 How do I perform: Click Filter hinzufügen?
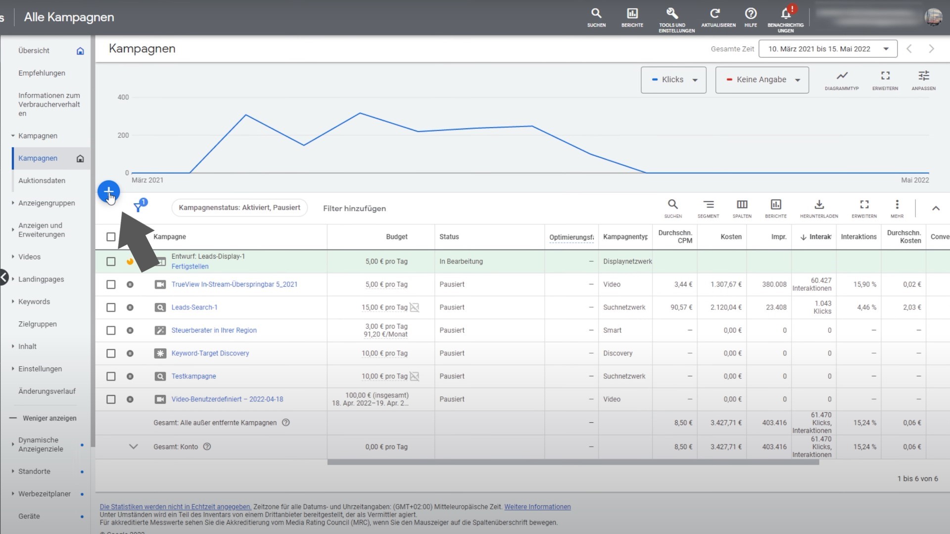point(354,208)
